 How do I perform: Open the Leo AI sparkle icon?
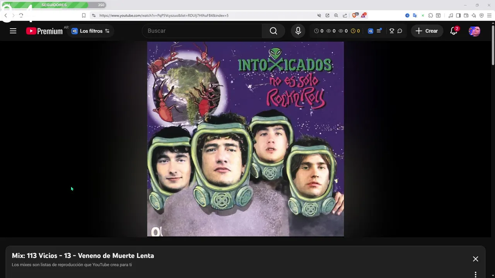pos(474,15)
